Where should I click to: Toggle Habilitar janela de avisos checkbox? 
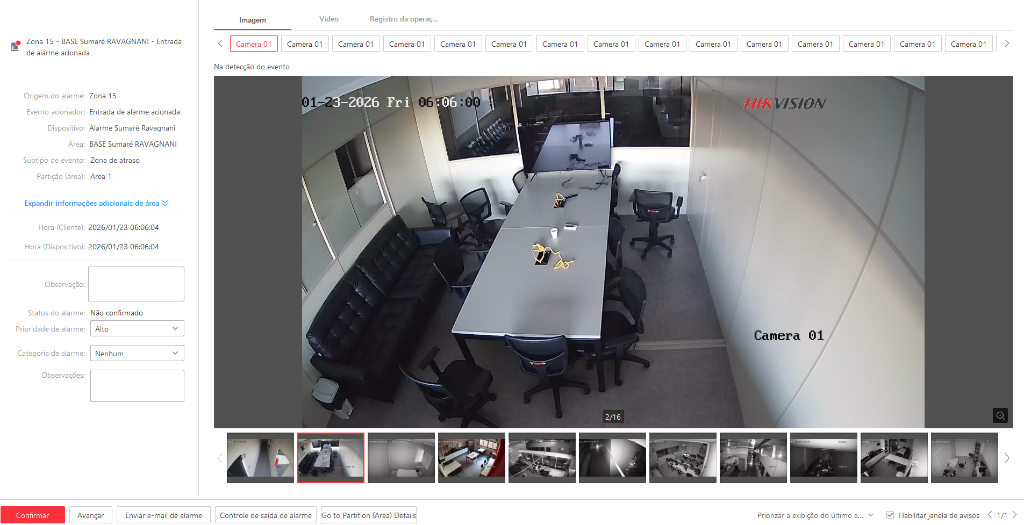(x=890, y=515)
